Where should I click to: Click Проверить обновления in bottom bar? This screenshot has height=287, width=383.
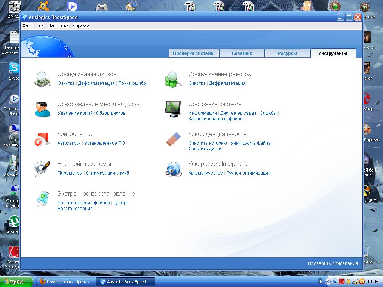[x=333, y=263]
